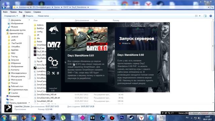Select the Addons folder

click(x=39, y=25)
